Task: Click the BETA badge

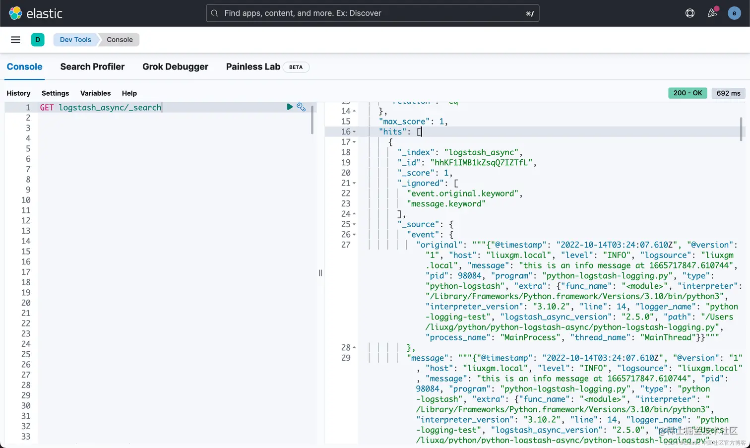Action: click(296, 67)
